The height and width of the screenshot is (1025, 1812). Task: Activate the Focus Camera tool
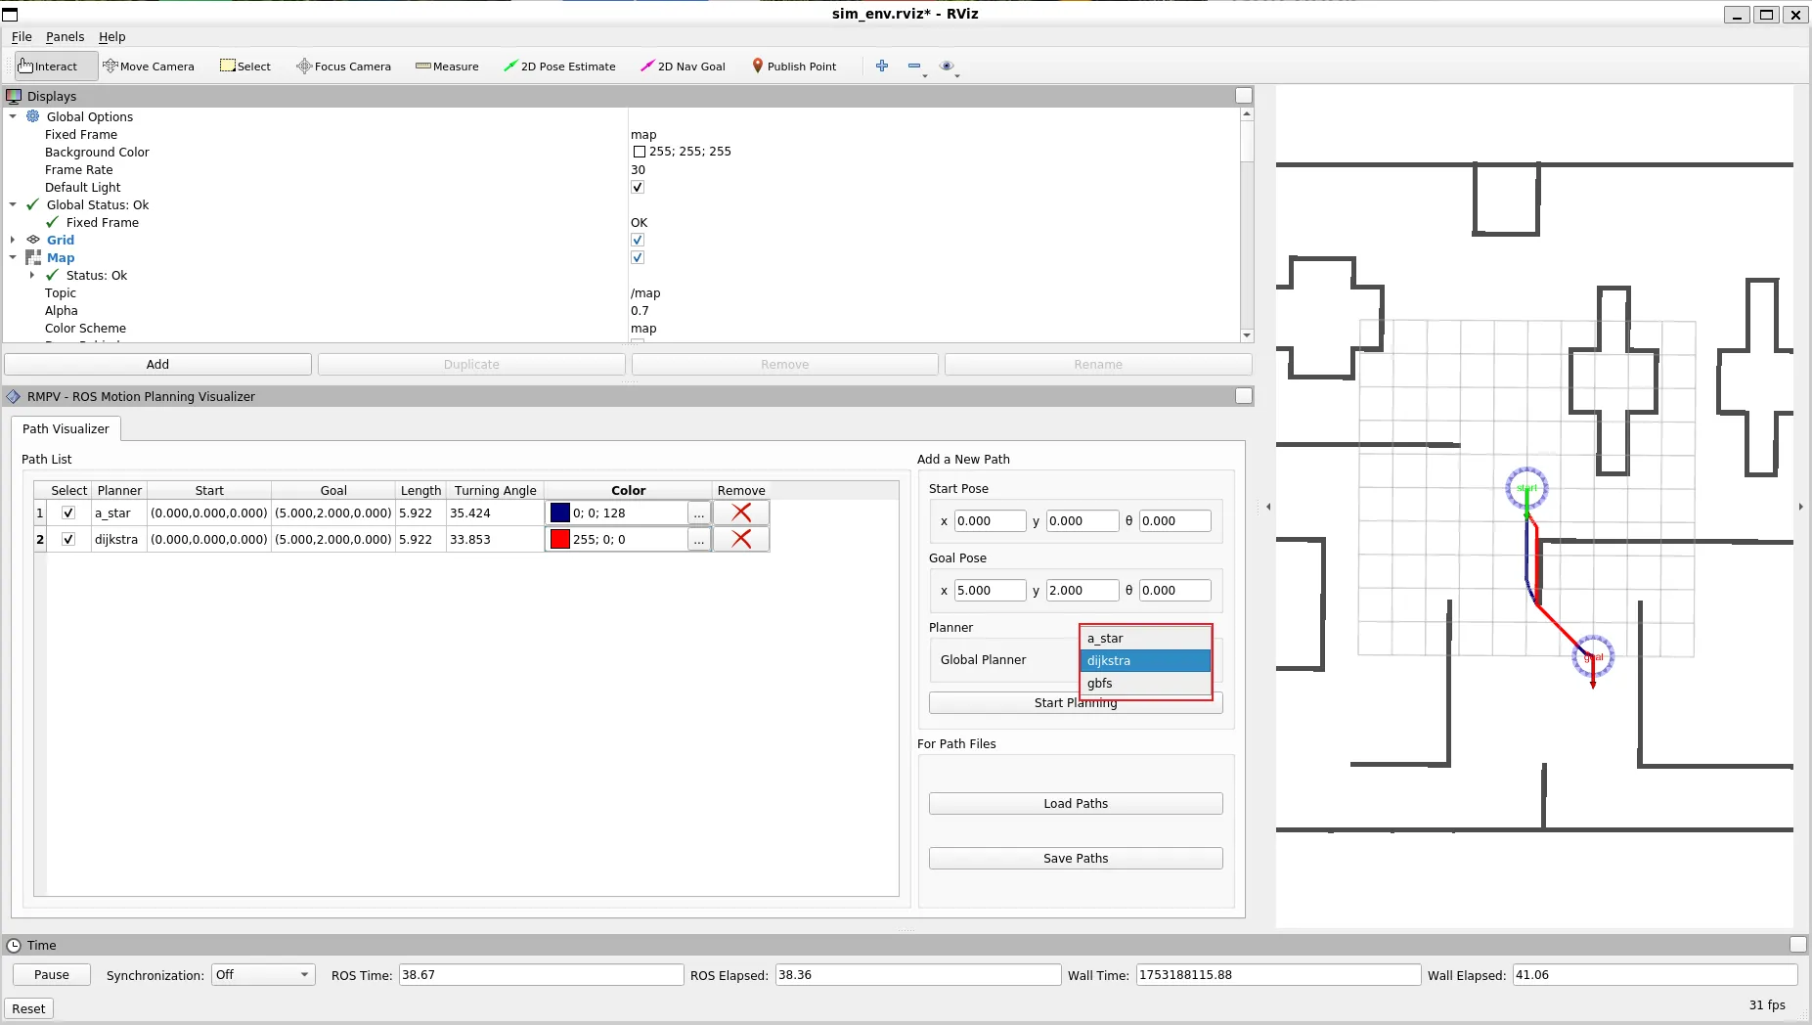point(343,67)
